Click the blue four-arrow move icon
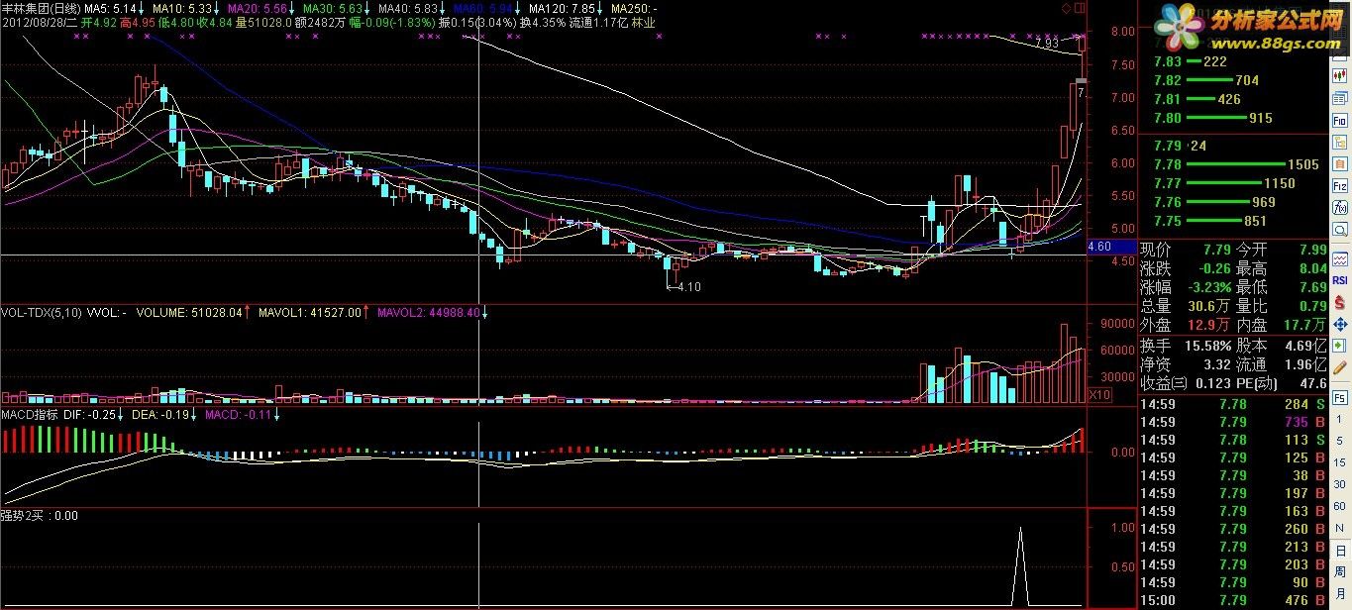The width and height of the screenshot is (1352, 610). [x=1340, y=323]
